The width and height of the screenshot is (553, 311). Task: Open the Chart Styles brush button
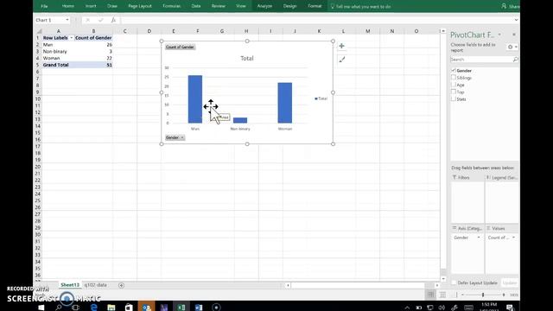coord(341,60)
